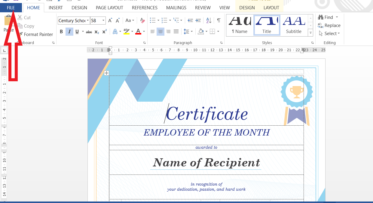Apply shading paint bucket
Viewport: 373px width, 203px height.
pyautogui.click(x=201, y=31)
